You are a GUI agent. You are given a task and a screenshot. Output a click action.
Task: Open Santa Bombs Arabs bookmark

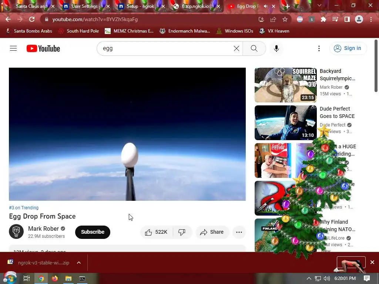click(x=29, y=31)
